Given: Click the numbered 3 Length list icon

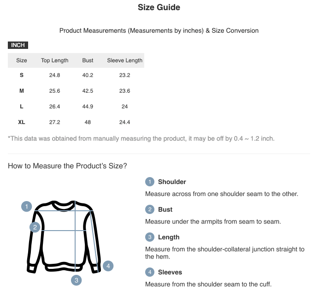Looking at the screenshot, I should 150,237.
